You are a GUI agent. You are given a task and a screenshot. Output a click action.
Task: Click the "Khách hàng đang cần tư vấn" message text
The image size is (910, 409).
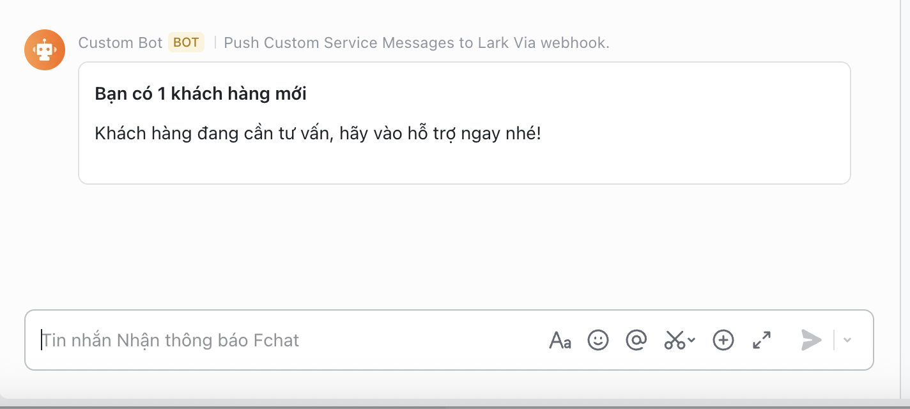click(318, 134)
